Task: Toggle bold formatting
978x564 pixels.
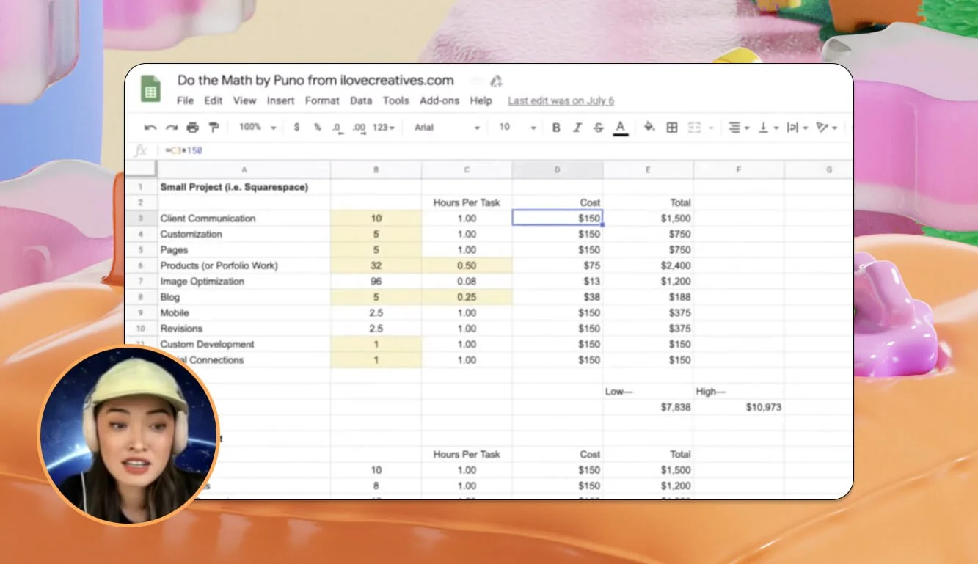Action: coord(556,128)
